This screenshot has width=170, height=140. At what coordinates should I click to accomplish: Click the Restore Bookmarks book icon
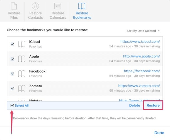click(x=82, y=6)
